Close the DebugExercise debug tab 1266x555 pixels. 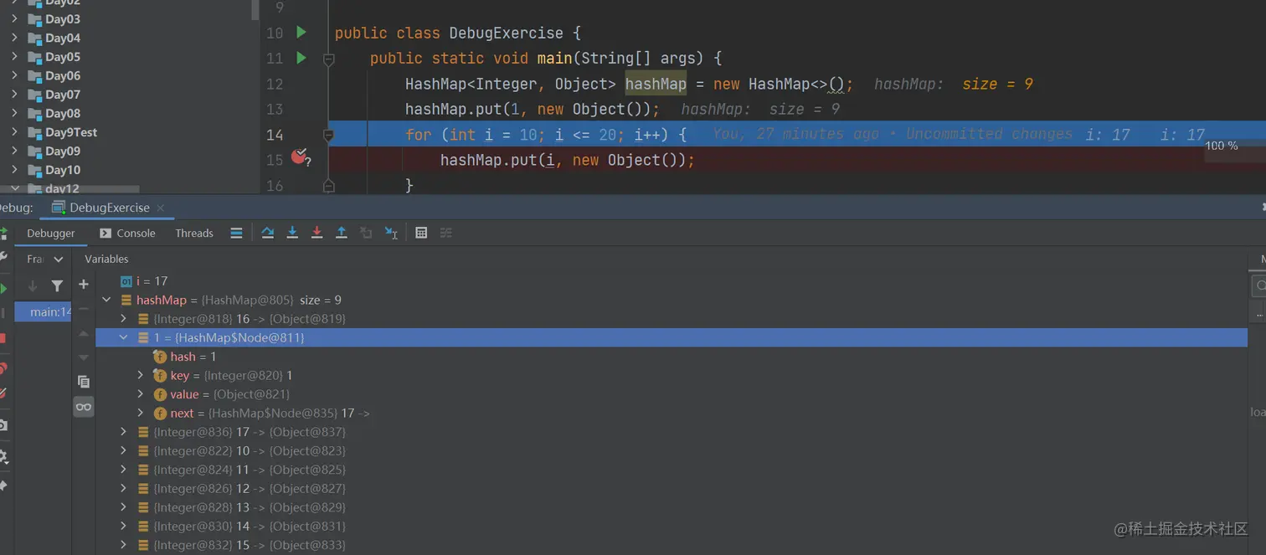pyautogui.click(x=160, y=208)
